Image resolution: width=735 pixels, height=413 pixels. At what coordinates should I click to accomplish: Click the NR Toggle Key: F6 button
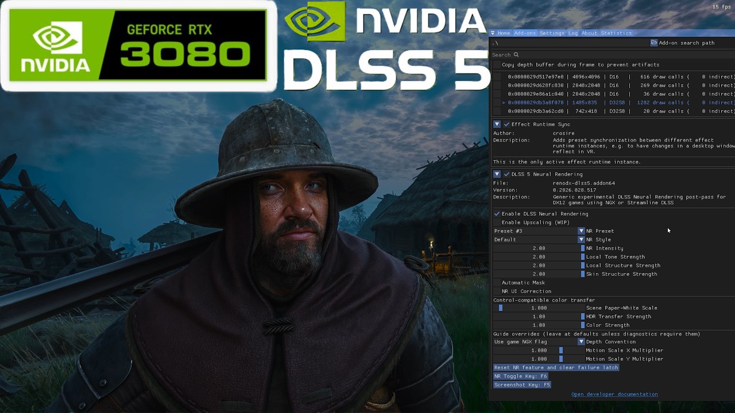pos(521,376)
